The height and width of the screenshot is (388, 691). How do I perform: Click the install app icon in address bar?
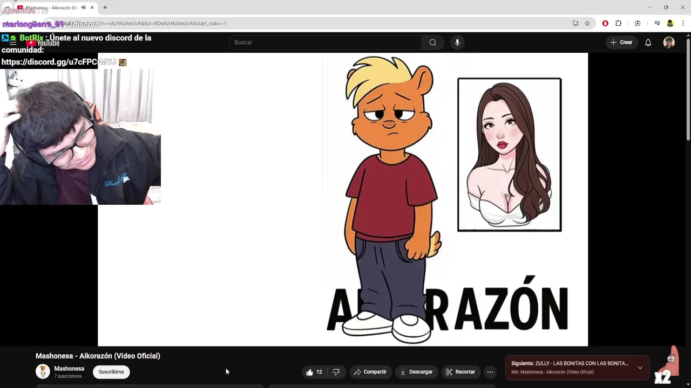(x=575, y=23)
